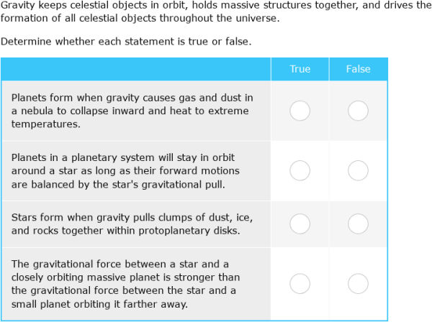Click 'true or false' in the instruction sentence
This screenshot has width=432, height=322.
(x=219, y=42)
